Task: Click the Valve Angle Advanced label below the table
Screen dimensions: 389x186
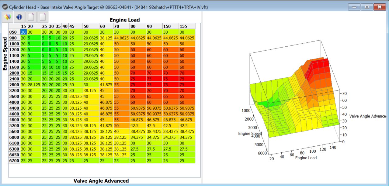Action: coord(101,181)
